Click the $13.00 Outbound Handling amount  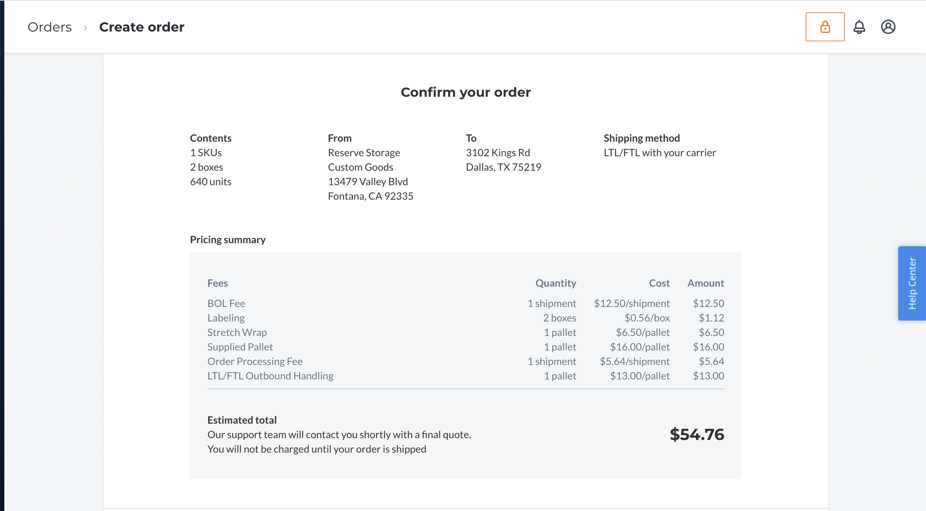[708, 376]
